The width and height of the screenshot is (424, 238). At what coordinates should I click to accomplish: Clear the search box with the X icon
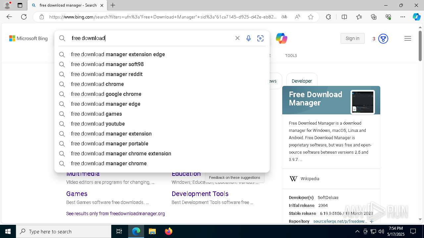click(x=238, y=38)
